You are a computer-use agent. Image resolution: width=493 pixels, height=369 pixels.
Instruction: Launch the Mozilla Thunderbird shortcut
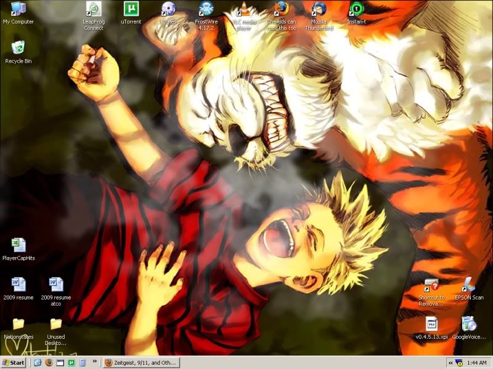(319, 16)
